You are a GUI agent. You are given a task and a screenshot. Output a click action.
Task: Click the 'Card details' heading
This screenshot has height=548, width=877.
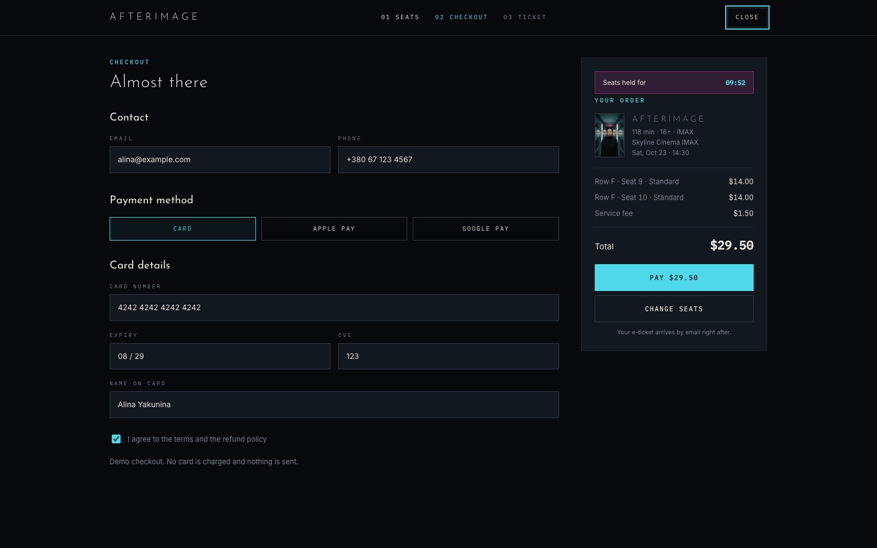click(140, 265)
